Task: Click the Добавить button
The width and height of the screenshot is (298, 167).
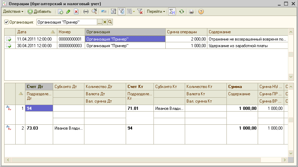Action: tap(39, 11)
